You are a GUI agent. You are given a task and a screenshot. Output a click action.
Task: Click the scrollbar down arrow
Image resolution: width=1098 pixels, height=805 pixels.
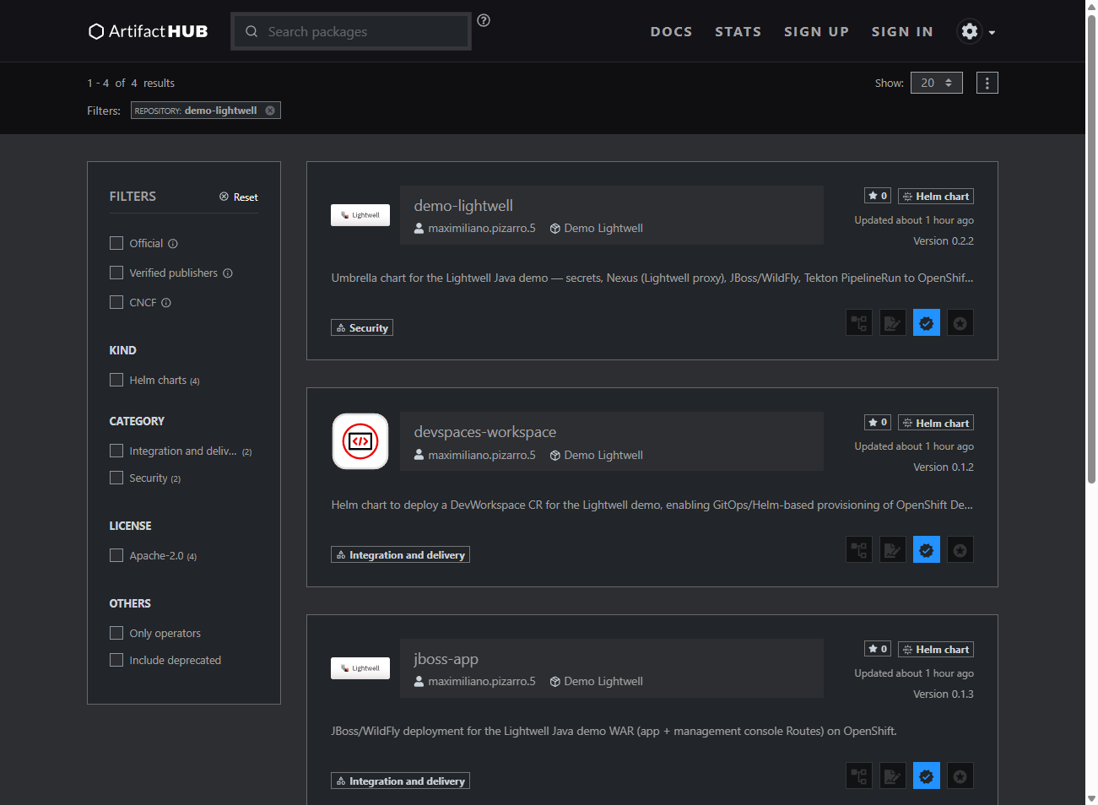point(1091,798)
